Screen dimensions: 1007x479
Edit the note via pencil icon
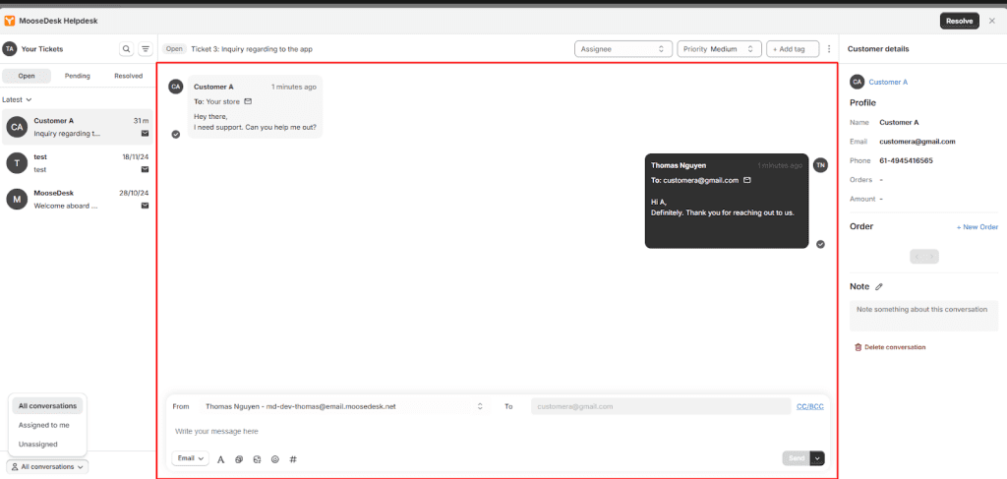coord(879,286)
